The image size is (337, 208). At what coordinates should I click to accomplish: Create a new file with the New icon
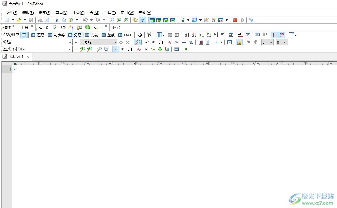coord(7,20)
